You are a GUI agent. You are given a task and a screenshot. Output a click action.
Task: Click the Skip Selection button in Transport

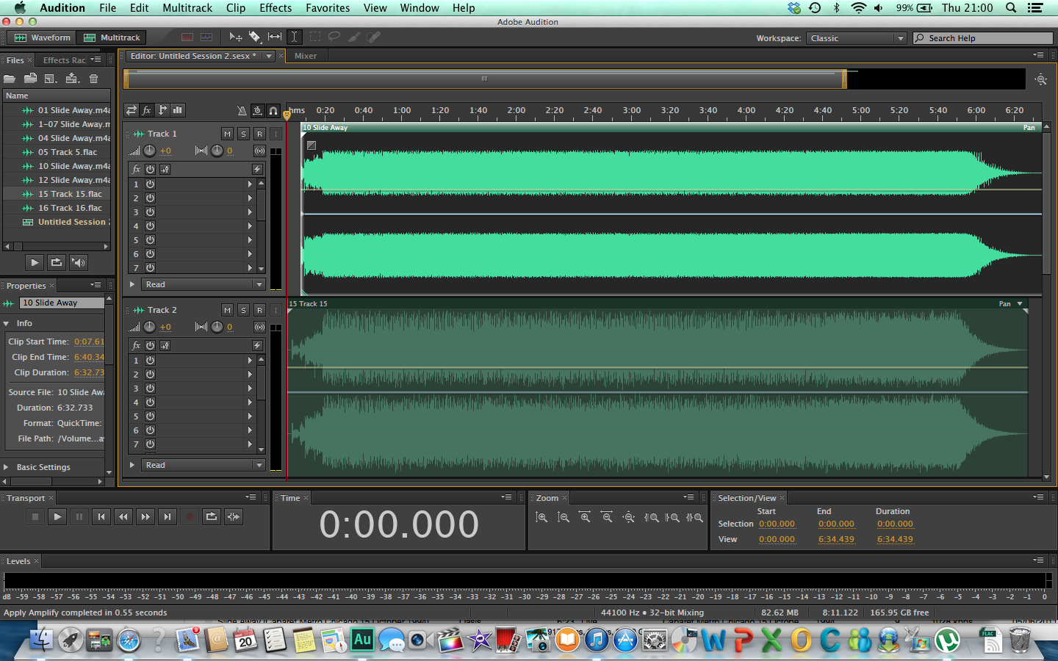[233, 517]
